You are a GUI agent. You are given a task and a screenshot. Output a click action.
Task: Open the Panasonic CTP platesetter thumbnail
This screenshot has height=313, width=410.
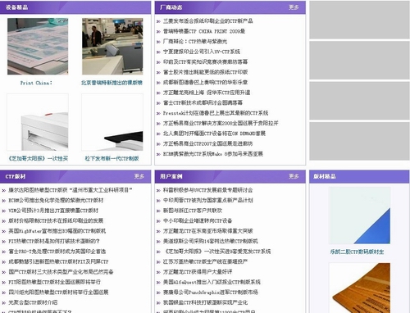click(x=112, y=122)
